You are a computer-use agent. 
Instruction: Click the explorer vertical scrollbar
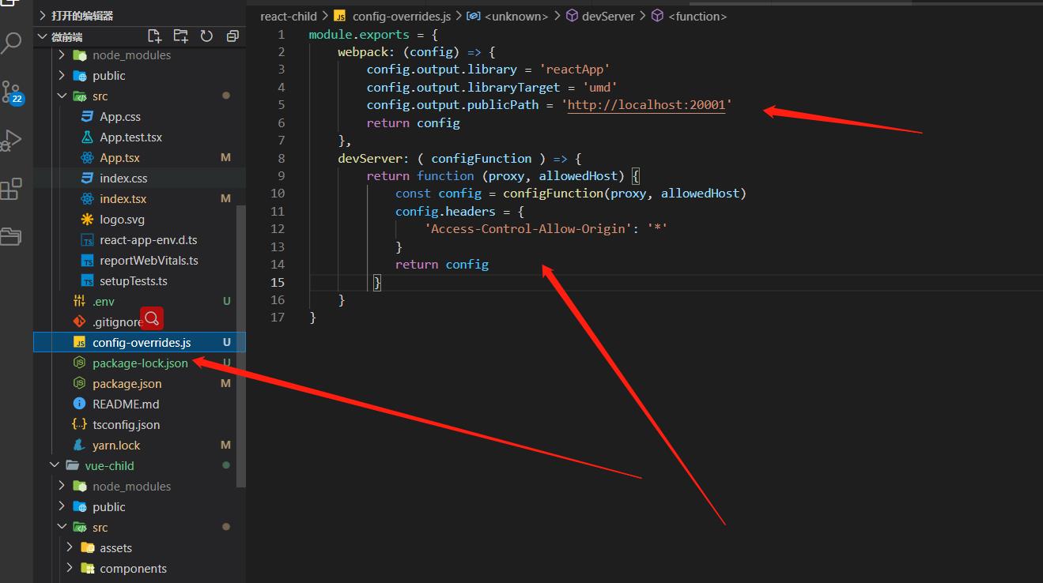(242, 345)
